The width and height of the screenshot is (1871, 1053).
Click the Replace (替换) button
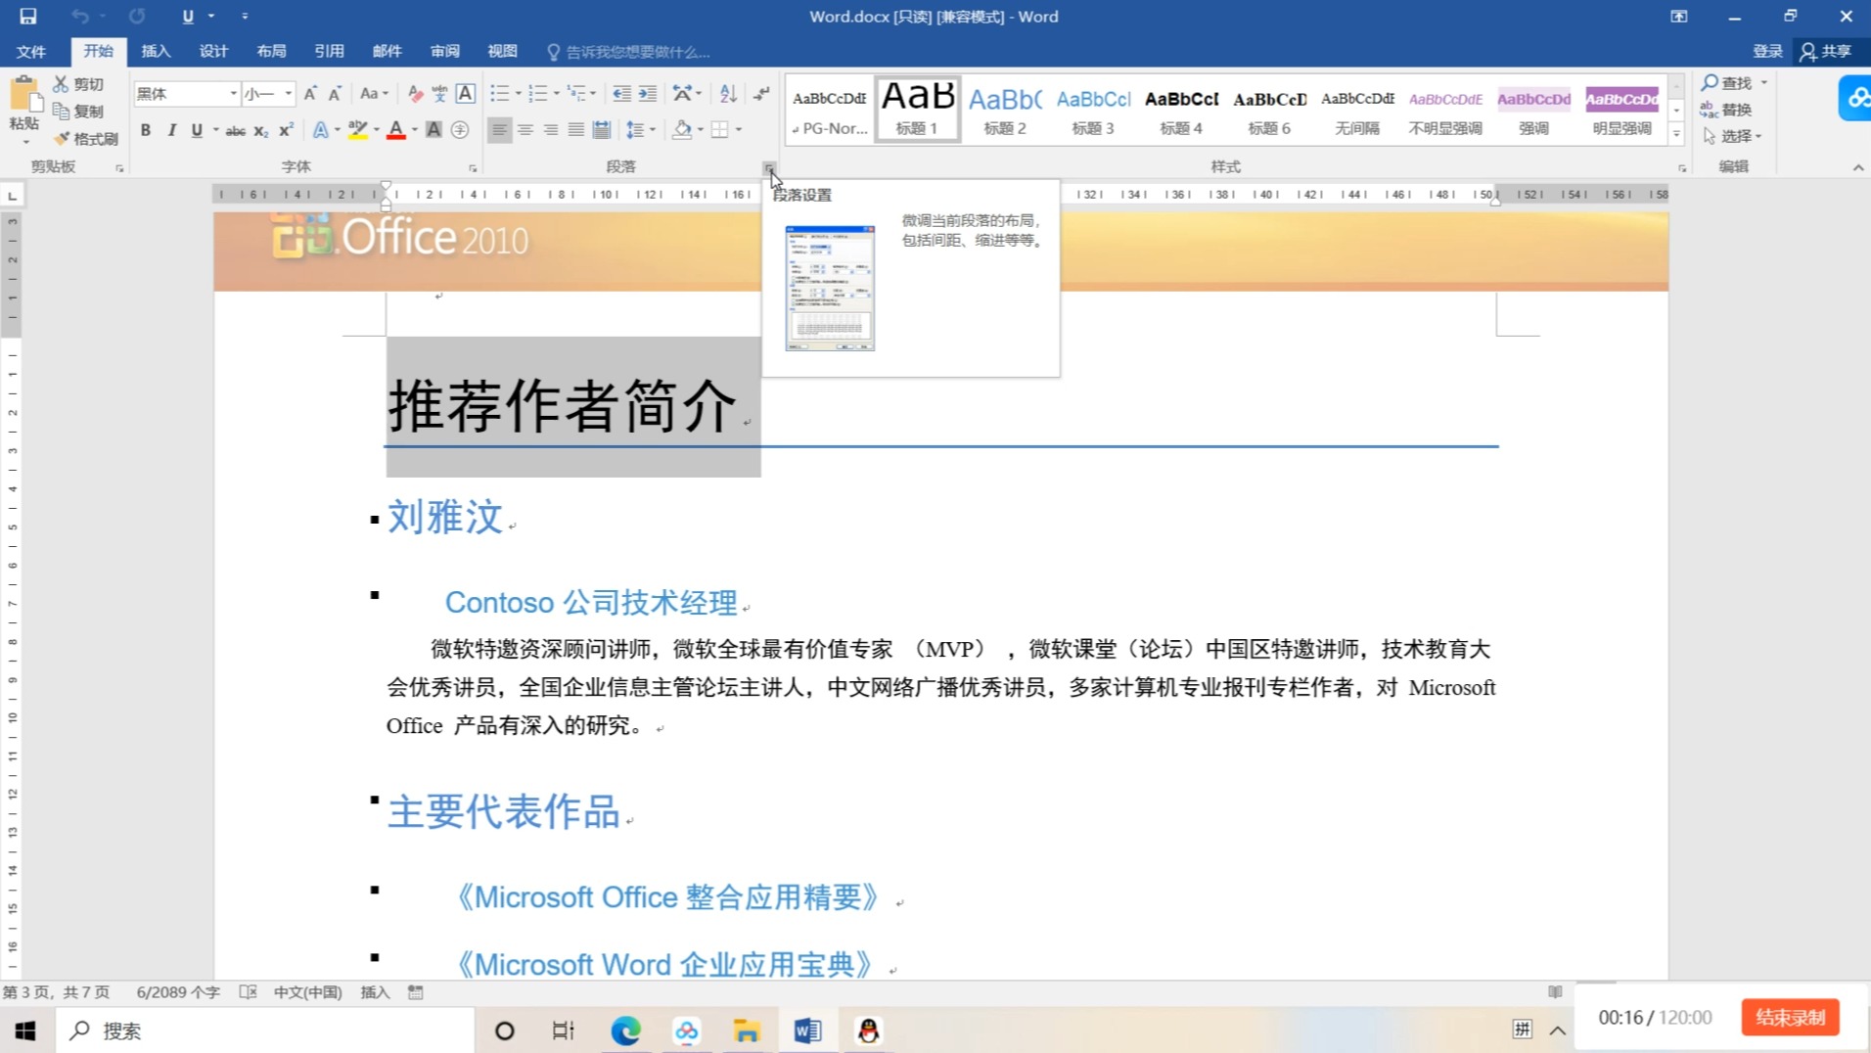pyautogui.click(x=1727, y=110)
